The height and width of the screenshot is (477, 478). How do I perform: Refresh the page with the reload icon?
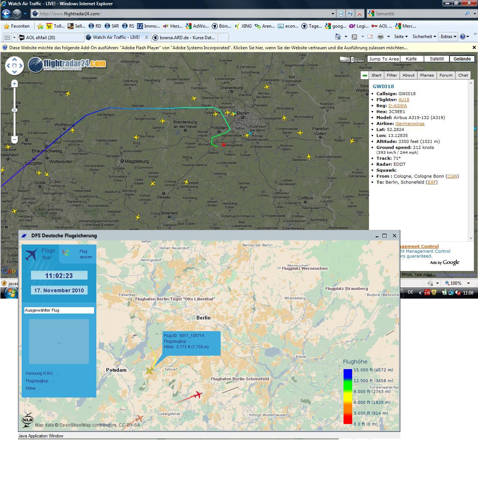pos(350,13)
